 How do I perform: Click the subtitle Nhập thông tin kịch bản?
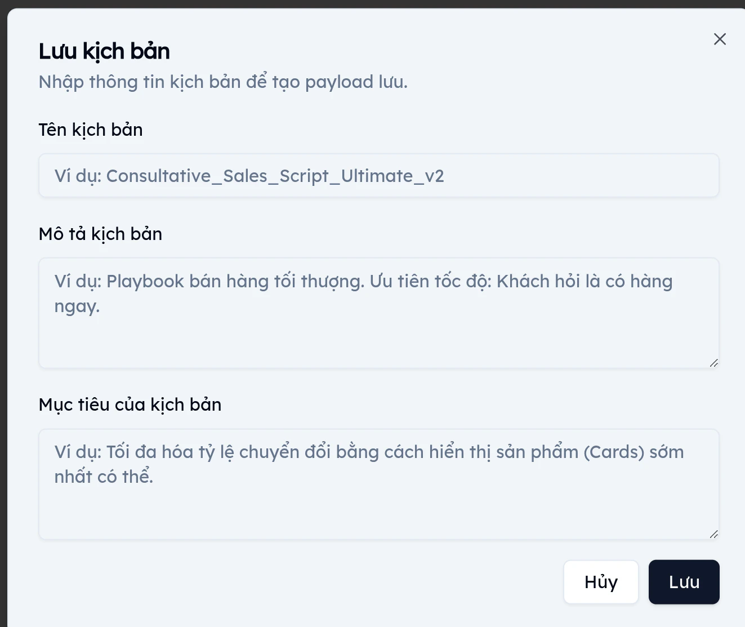coord(223,82)
